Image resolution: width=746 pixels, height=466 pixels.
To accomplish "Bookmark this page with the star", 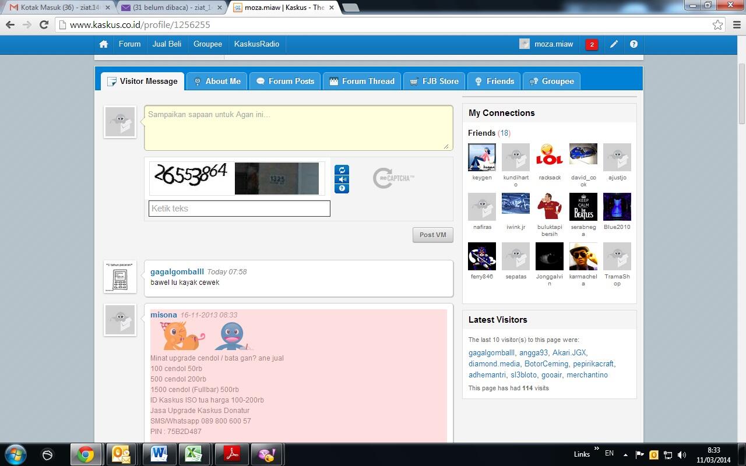I will [718, 25].
